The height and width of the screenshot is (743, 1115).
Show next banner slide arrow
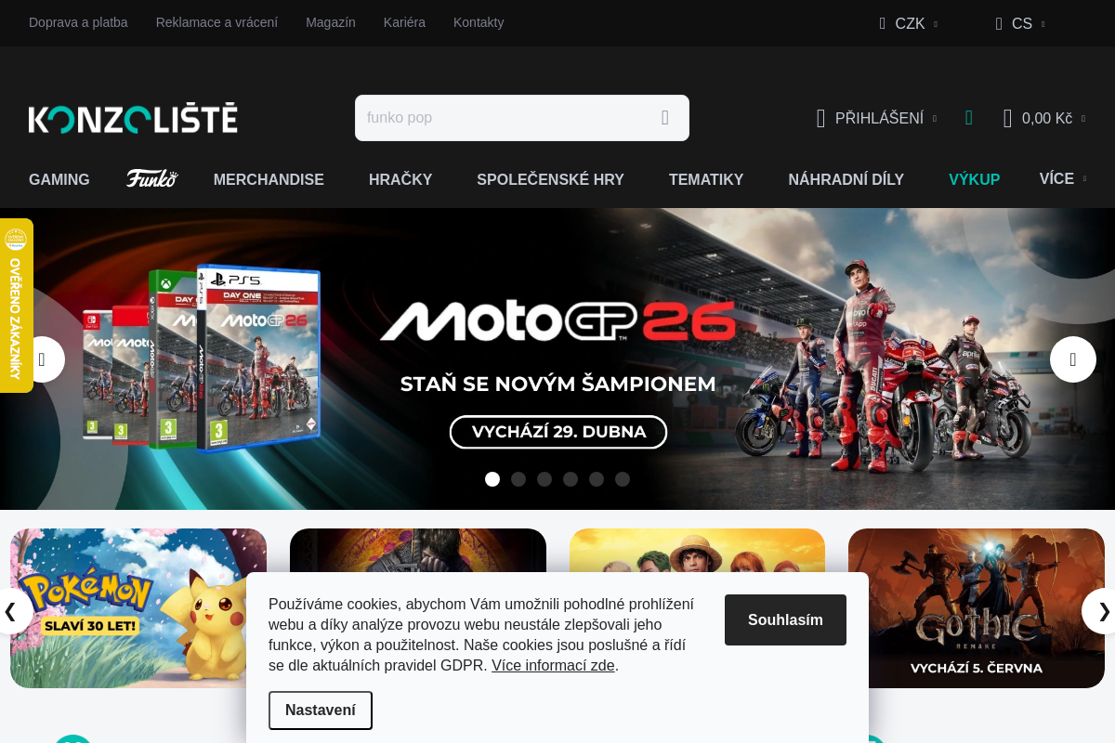tap(1073, 359)
